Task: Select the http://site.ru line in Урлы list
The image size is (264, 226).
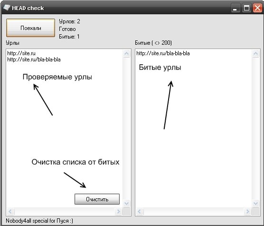Action: (21, 53)
